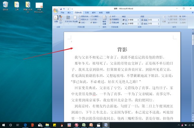Open 水印 (Watermark) dropdown

pyautogui.click(x=113, y=17)
